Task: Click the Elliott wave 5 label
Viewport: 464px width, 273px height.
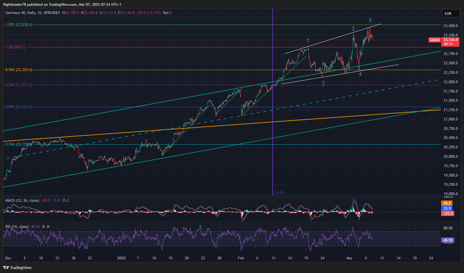Action: [x=370, y=20]
